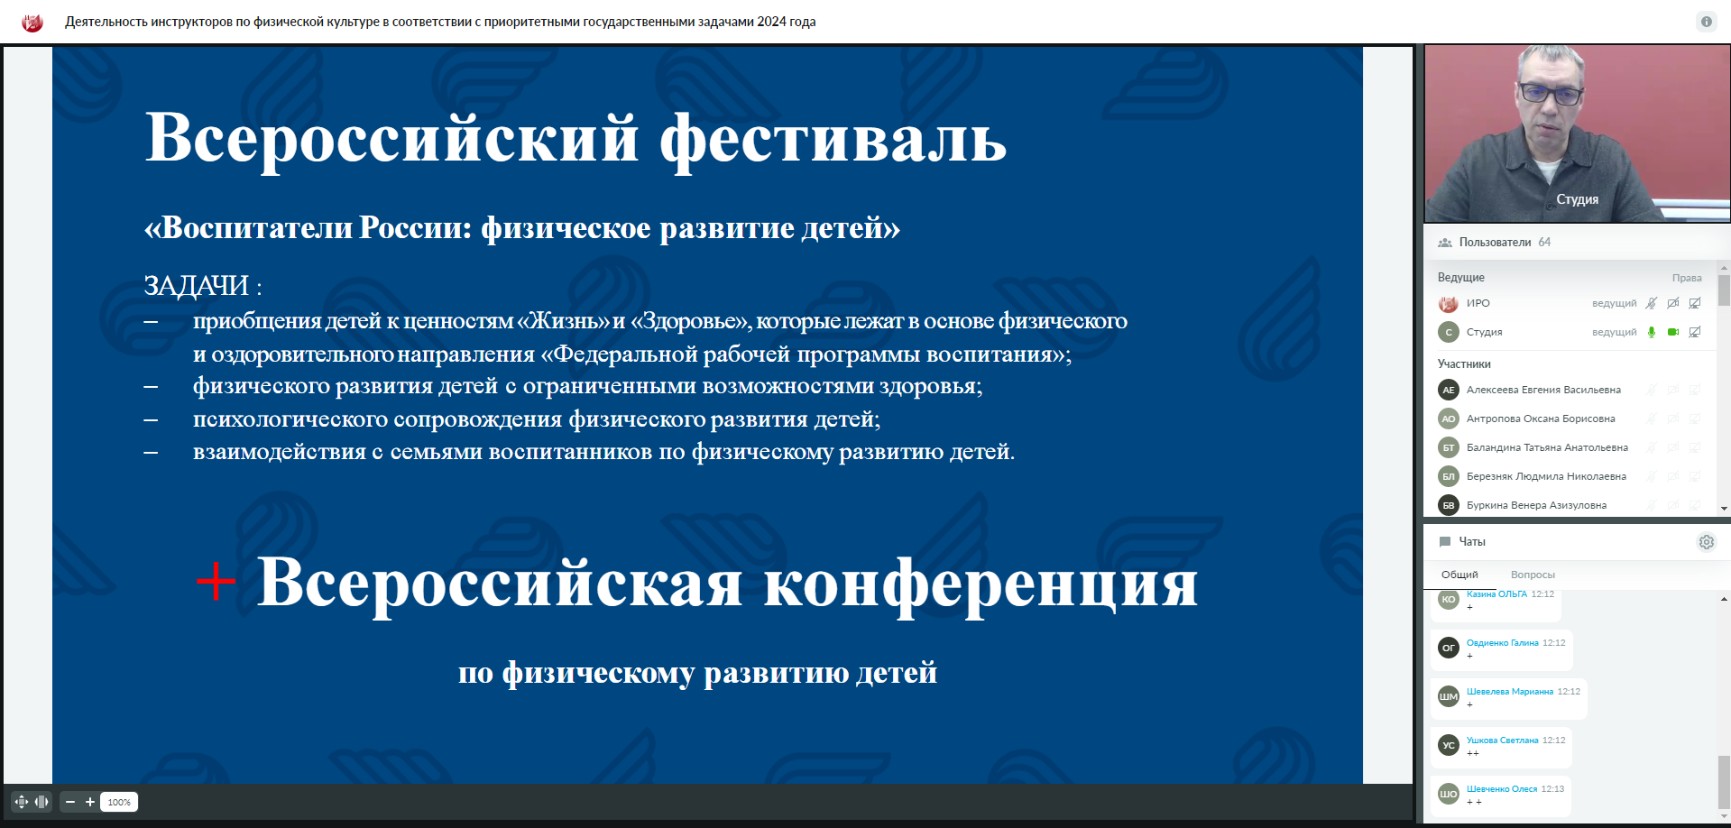Screen dimensions: 1731x828
Task: Toggle the Студия green microphone
Action: 1652,332
